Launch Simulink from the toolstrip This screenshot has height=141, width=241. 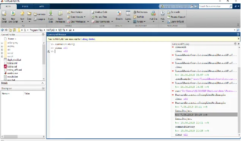(119, 16)
